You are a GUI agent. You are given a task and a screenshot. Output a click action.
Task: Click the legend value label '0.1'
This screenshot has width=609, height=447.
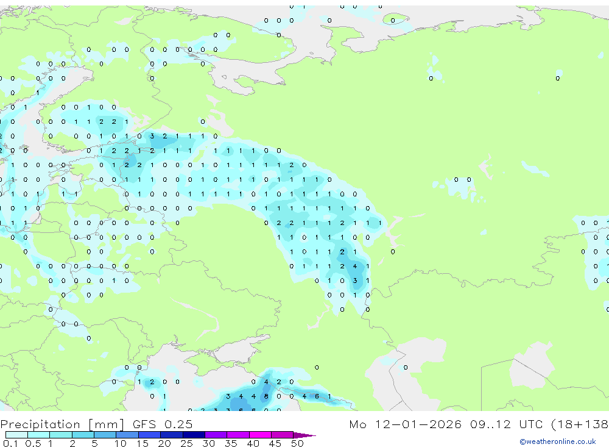click(x=10, y=443)
